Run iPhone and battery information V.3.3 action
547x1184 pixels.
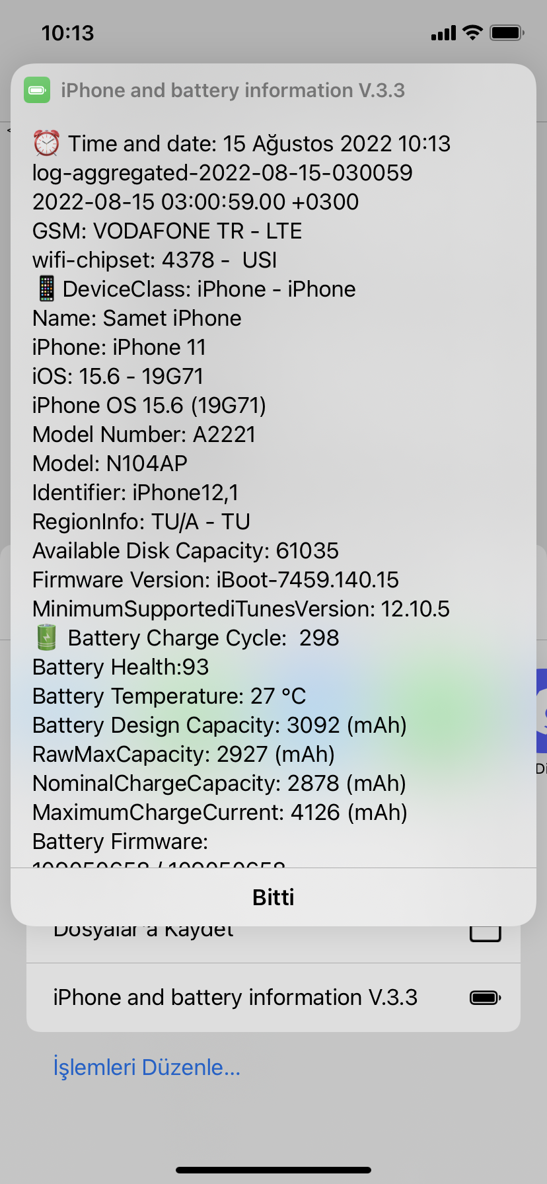pos(273,997)
